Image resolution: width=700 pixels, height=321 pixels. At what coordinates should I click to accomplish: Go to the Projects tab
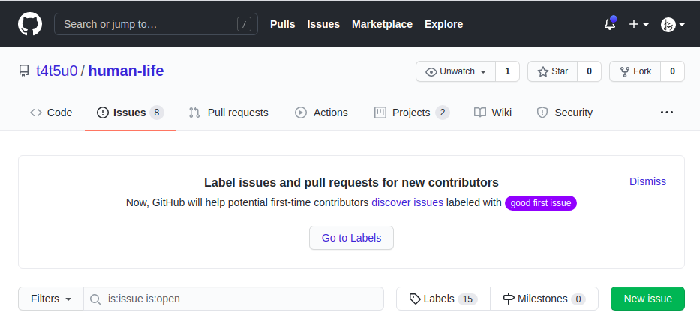[x=411, y=112]
